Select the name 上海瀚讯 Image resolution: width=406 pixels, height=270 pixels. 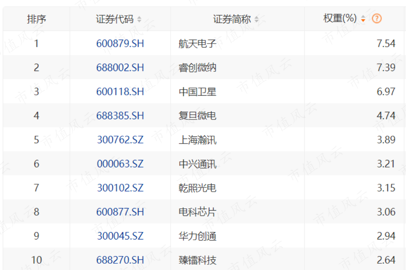(197, 140)
